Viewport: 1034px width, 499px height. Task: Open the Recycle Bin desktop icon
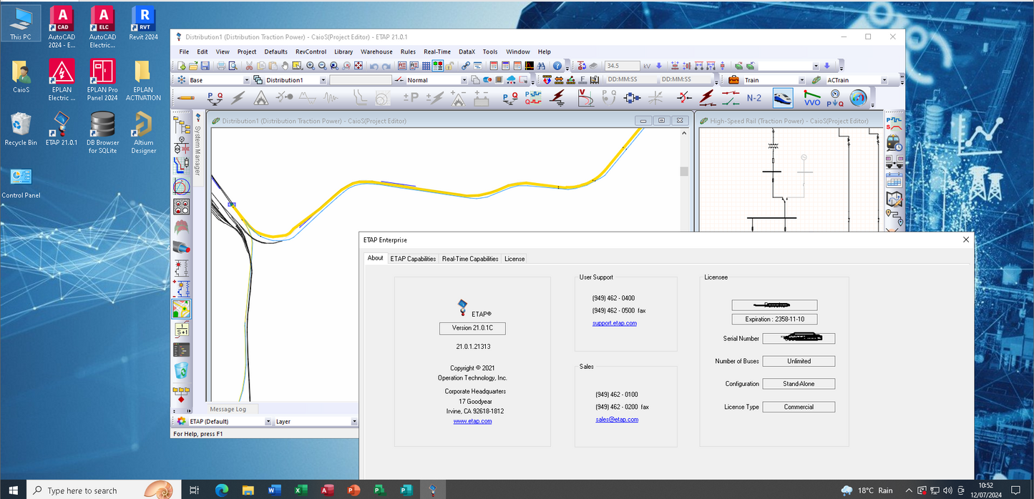(x=21, y=129)
